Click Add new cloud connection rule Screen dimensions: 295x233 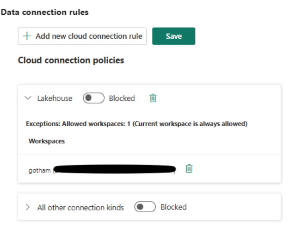[82, 36]
